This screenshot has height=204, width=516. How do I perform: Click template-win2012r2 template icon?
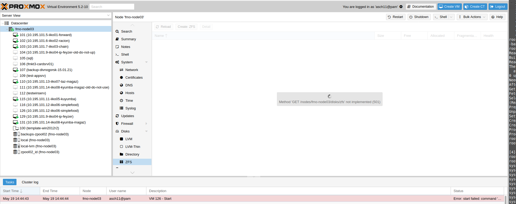[16, 128]
